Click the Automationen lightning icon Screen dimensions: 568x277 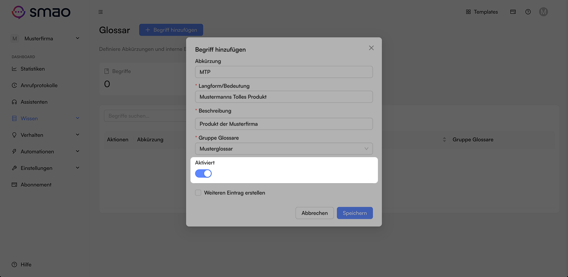(14, 152)
